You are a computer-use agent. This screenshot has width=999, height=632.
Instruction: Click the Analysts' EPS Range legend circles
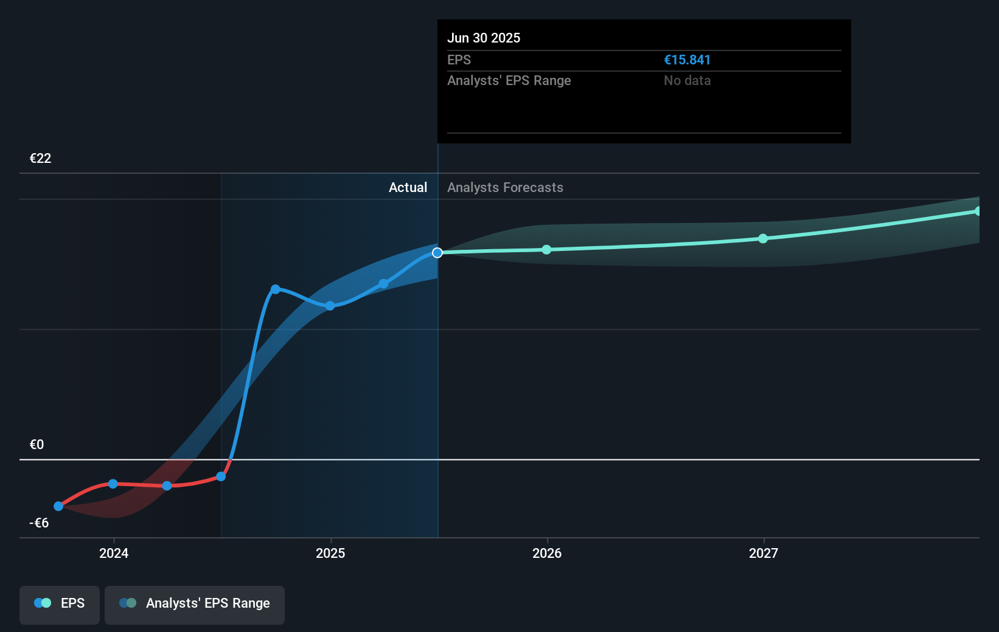[x=128, y=603]
